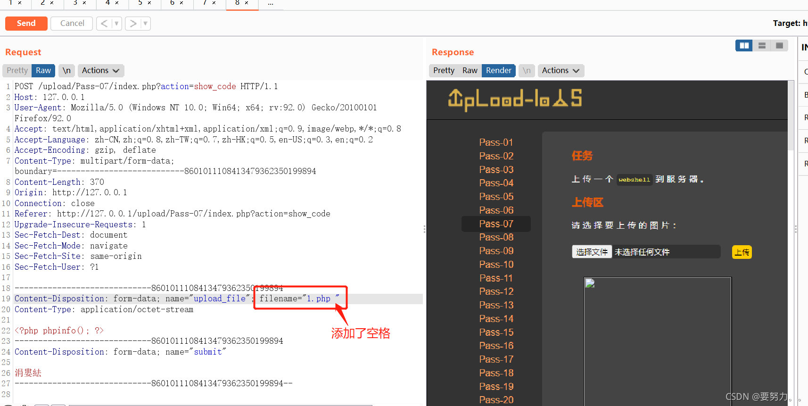Switch Request view to Pretty
808x406 pixels.
point(17,70)
